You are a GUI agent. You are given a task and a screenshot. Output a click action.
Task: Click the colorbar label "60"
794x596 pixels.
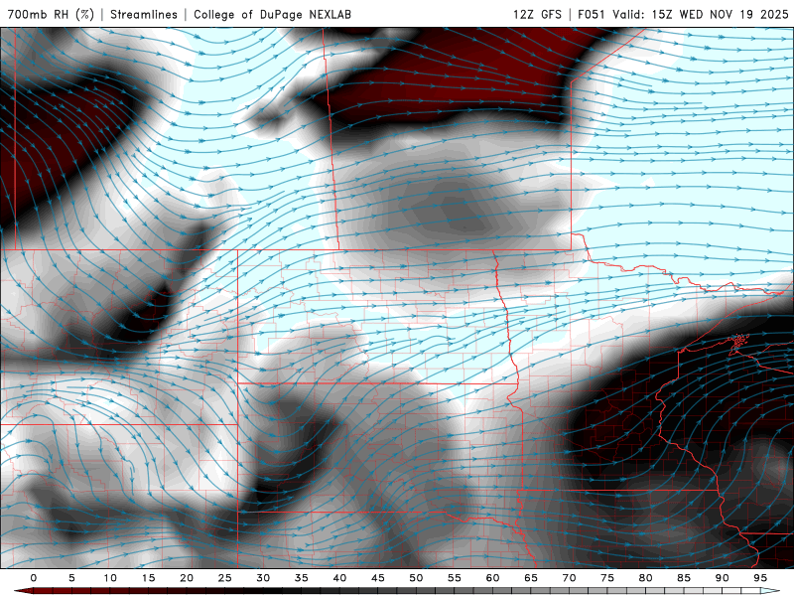[492, 578]
